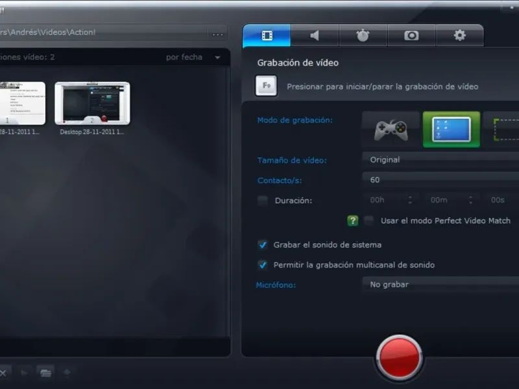Image resolution: width=519 pixels, height=389 pixels.
Task: Click the upload arrow icon
Action: (67, 373)
